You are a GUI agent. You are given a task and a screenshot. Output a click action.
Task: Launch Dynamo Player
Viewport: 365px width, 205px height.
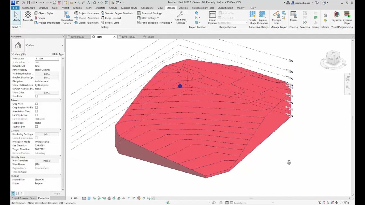click(x=347, y=18)
